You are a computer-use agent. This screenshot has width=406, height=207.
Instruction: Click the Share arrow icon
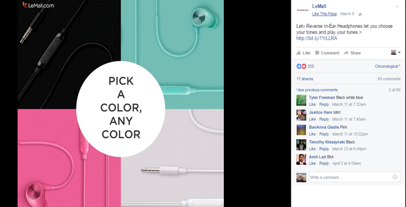pos(346,53)
